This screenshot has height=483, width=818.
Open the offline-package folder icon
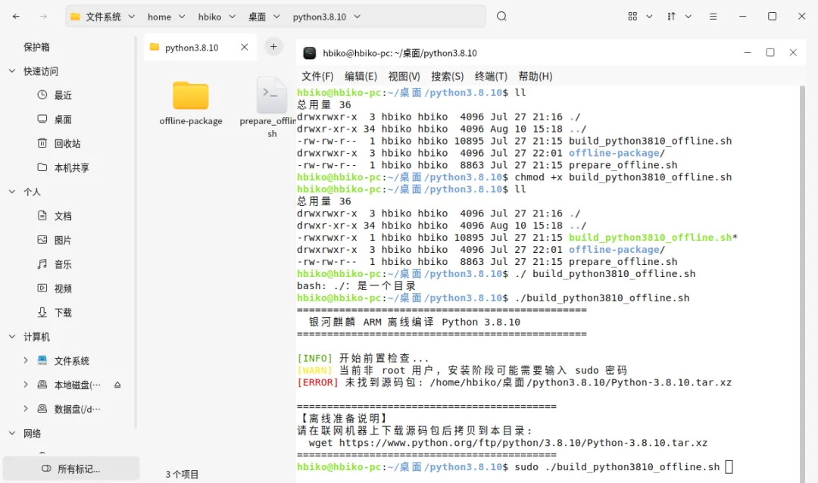tap(190, 95)
